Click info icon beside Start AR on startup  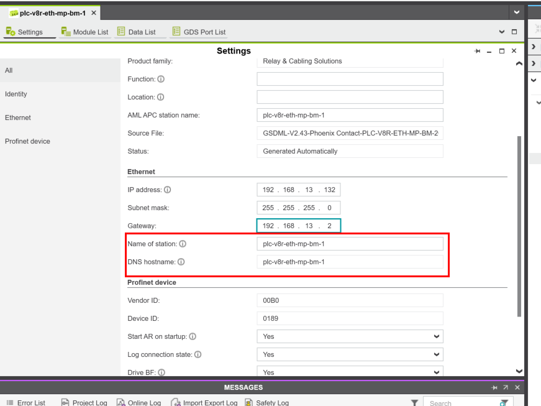[x=193, y=336]
